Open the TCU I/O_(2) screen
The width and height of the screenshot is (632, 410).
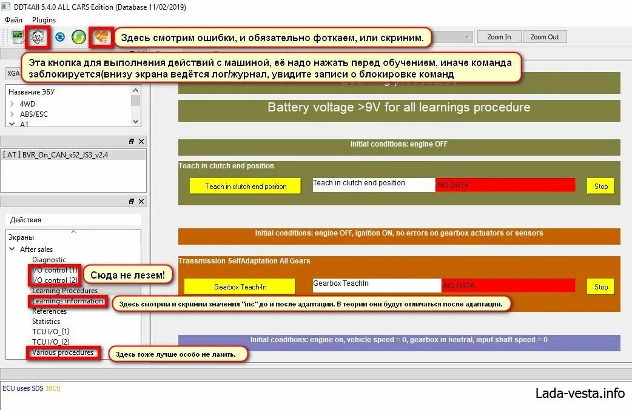point(51,342)
